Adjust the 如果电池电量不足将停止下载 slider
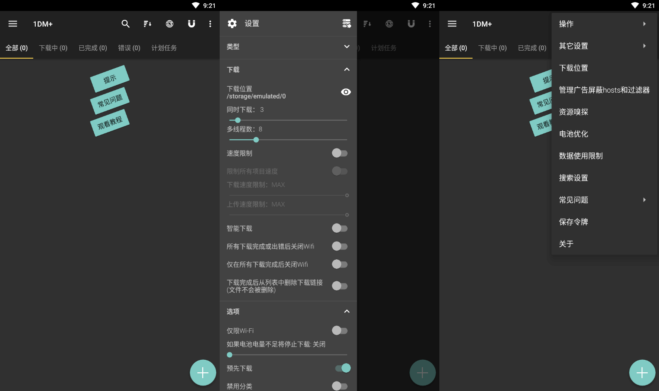The width and height of the screenshot is (659, 391). (x=288, y=355)
